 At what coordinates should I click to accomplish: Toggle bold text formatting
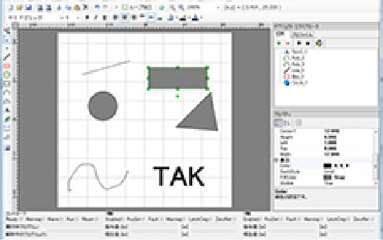[x=87, y=17]
